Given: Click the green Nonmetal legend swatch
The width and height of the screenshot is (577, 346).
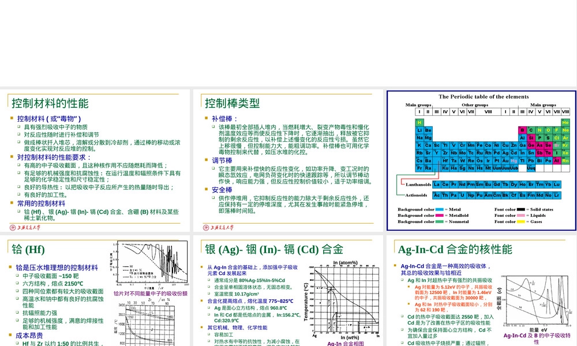Looking at the screenshot, I should (439, 221).
